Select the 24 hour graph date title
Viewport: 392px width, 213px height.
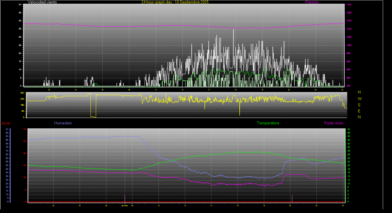[x=175, y=2]
